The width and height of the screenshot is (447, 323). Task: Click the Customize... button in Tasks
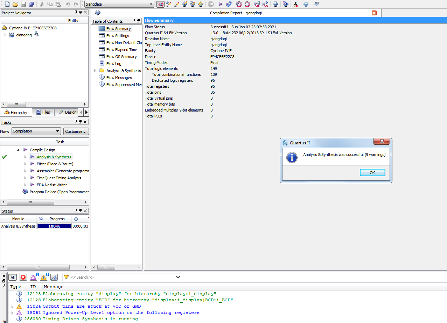point(76,131)
